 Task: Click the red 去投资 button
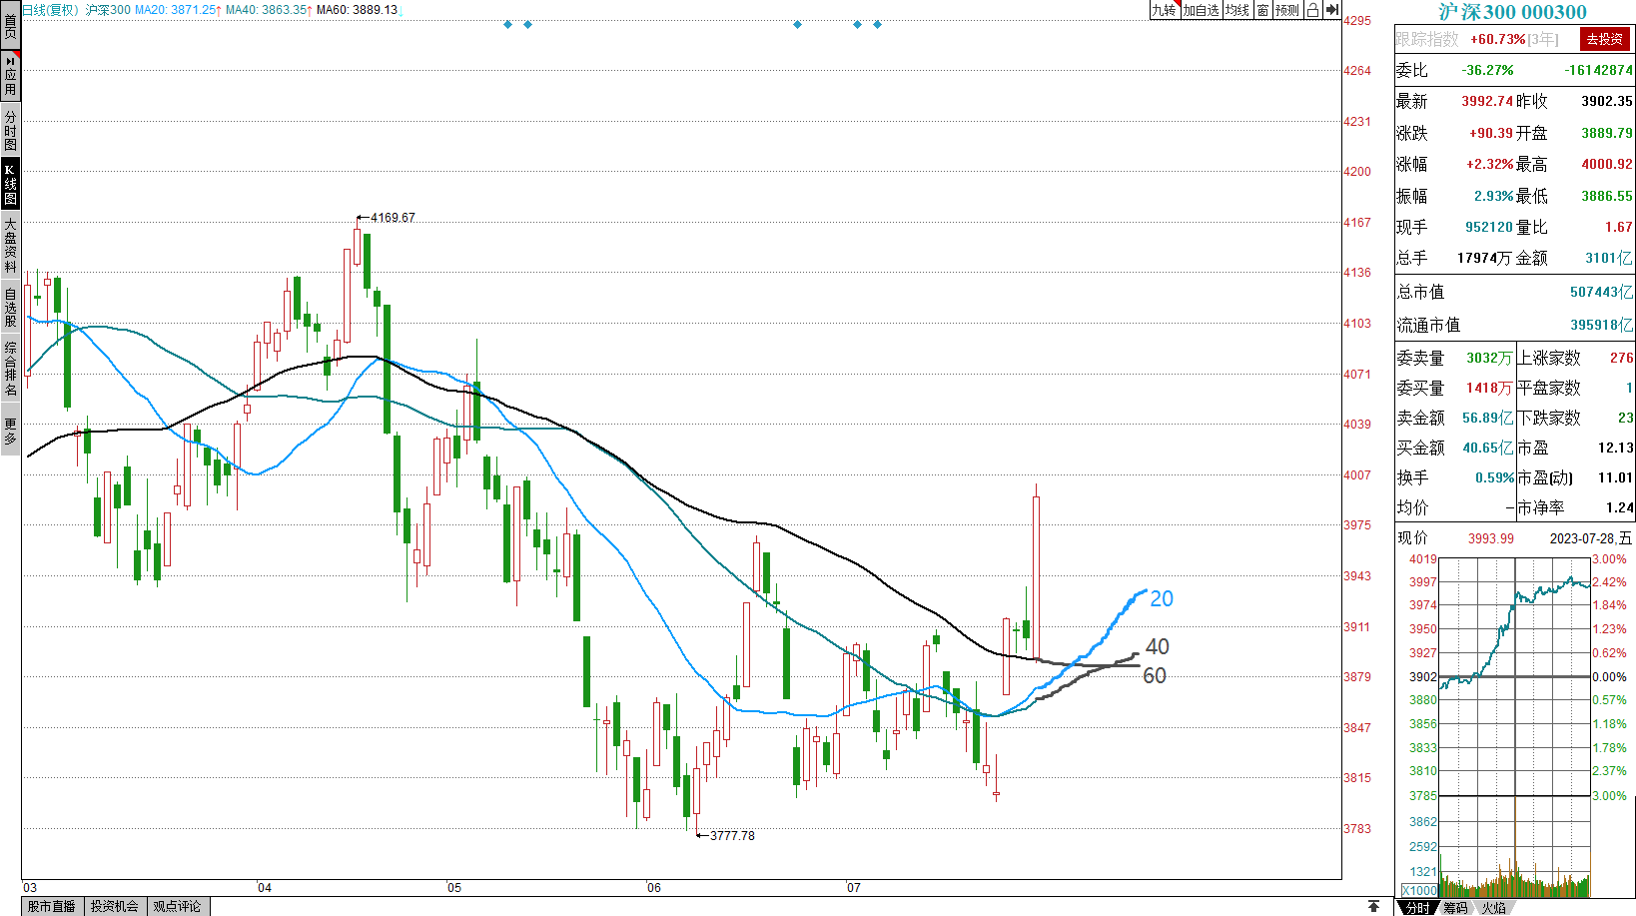(1604, 39)
